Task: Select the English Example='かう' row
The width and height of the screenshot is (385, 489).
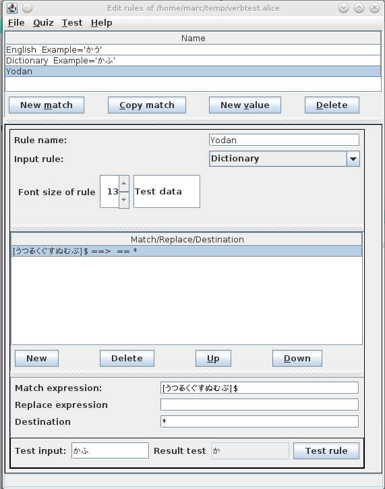Action: (193, 50)
